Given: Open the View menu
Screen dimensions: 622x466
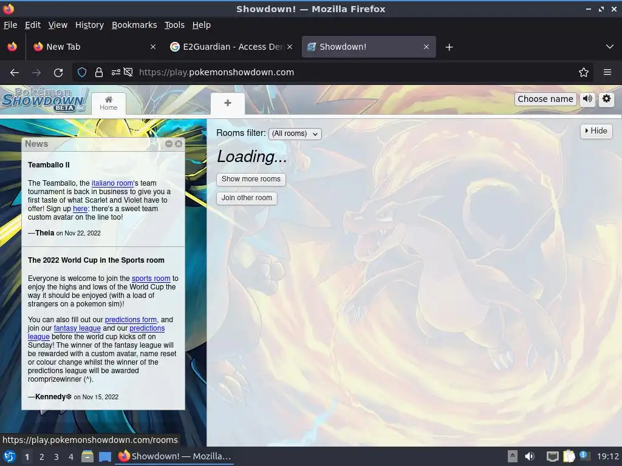Looking at the screenshot, I should click(x=58, y=25).
